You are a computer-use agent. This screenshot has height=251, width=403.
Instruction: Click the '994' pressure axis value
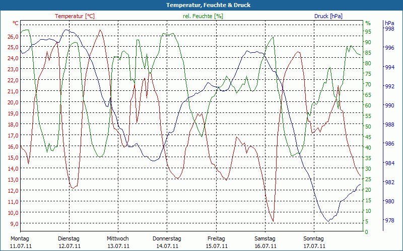pos(389,67)
